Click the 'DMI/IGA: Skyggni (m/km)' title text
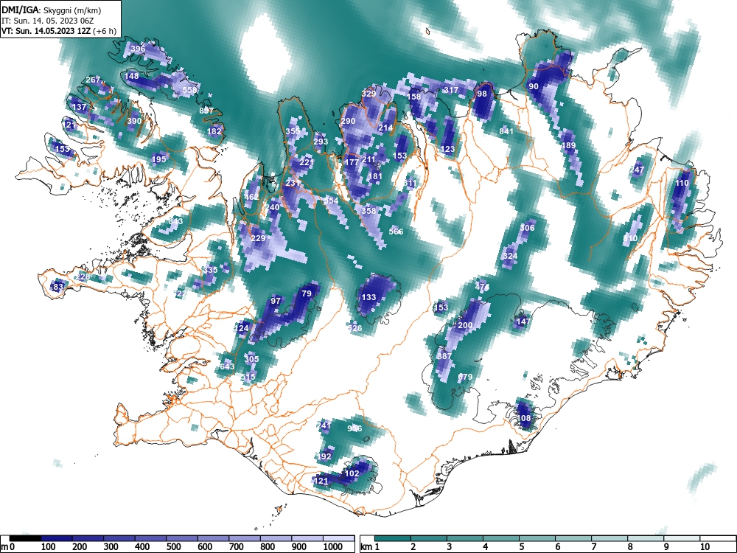This screenshot has height=553, width=737. tap(52, 10)
